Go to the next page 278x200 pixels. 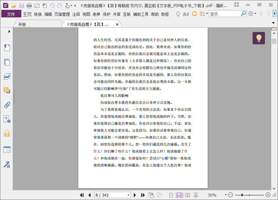[135, 195]
